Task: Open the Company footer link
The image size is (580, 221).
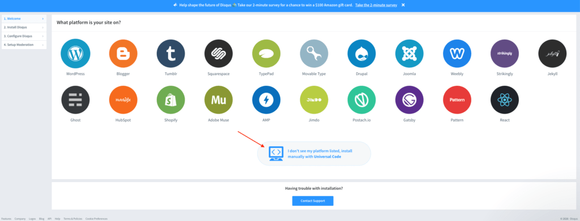Action: click(20, 219)
